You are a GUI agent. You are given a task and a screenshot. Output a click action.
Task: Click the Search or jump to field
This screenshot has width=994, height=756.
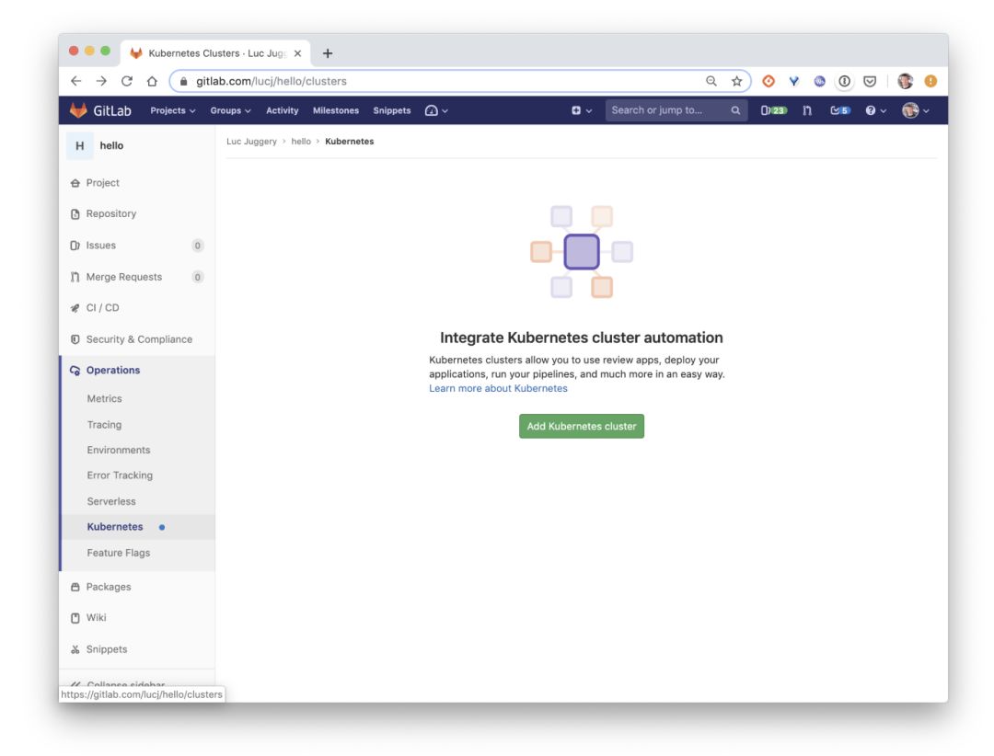tap(676, 110)
